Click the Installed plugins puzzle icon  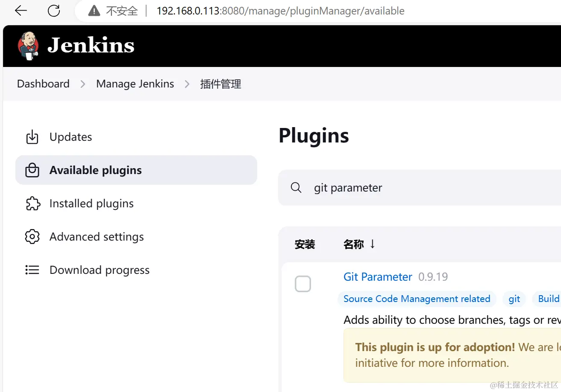coord(32,203)
